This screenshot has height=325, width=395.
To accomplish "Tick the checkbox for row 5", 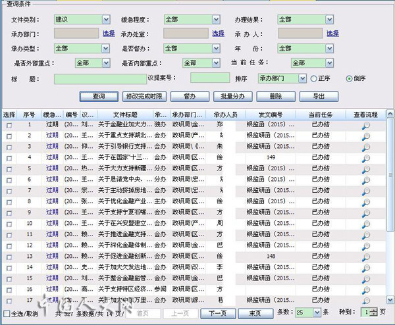I will coord(9,169).
